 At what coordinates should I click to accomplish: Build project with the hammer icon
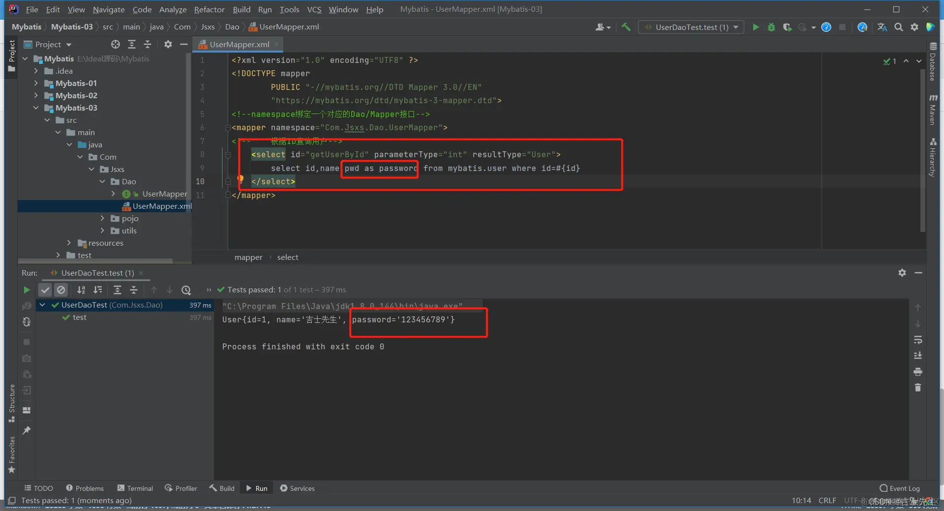626,27
